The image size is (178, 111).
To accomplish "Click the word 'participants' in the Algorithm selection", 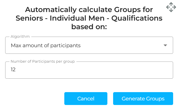I will 65,45.
